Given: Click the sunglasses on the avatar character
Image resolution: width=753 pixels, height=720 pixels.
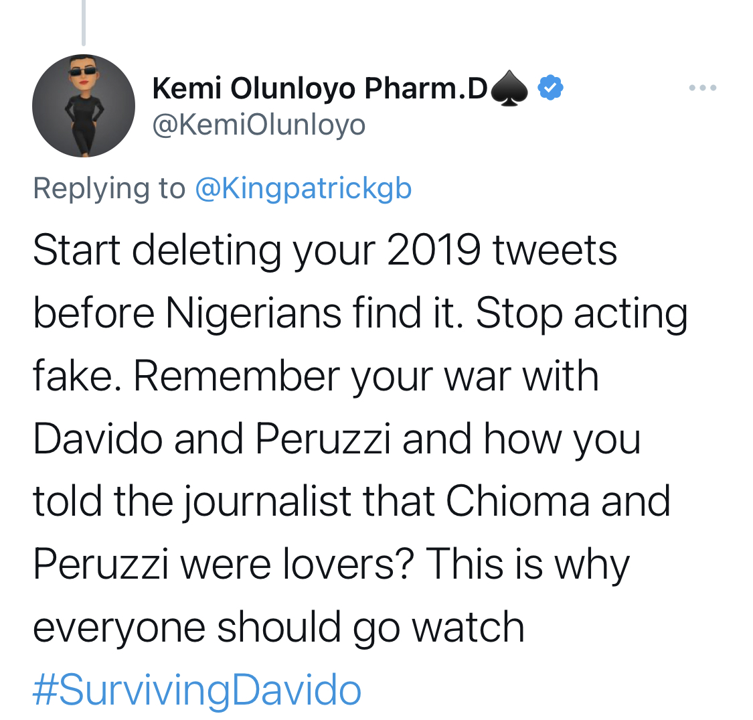Looking at the screenshot, I should tap(83, 72).
